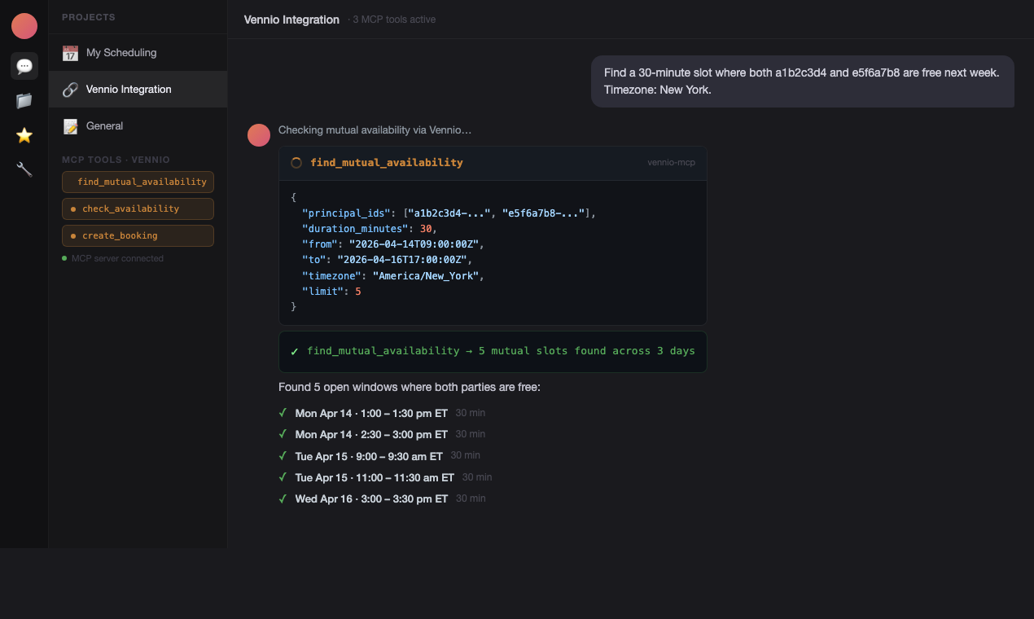1034x619 pixels.
Task: Select the create_booking tool chip
Action: click(138, 235)
